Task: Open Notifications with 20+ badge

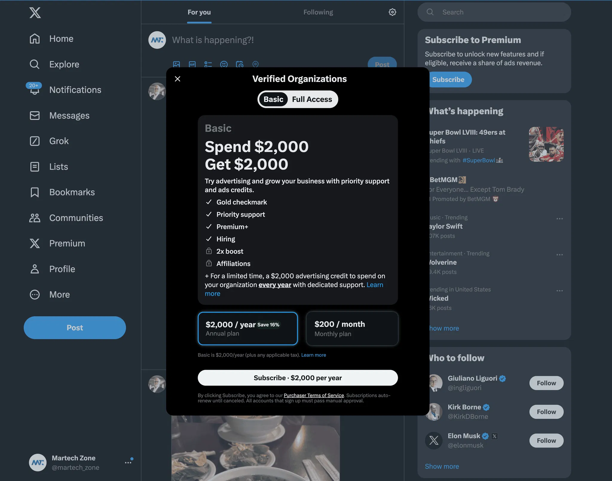Action: pyautogui.click(x=64, y=90)
